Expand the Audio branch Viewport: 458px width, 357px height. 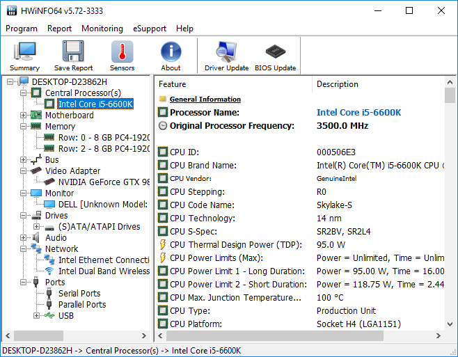pyautogui.click(x=23, y=237)
